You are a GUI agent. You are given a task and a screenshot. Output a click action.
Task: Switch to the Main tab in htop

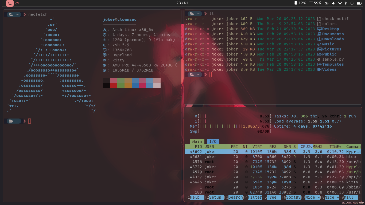(x=197, y=141)
